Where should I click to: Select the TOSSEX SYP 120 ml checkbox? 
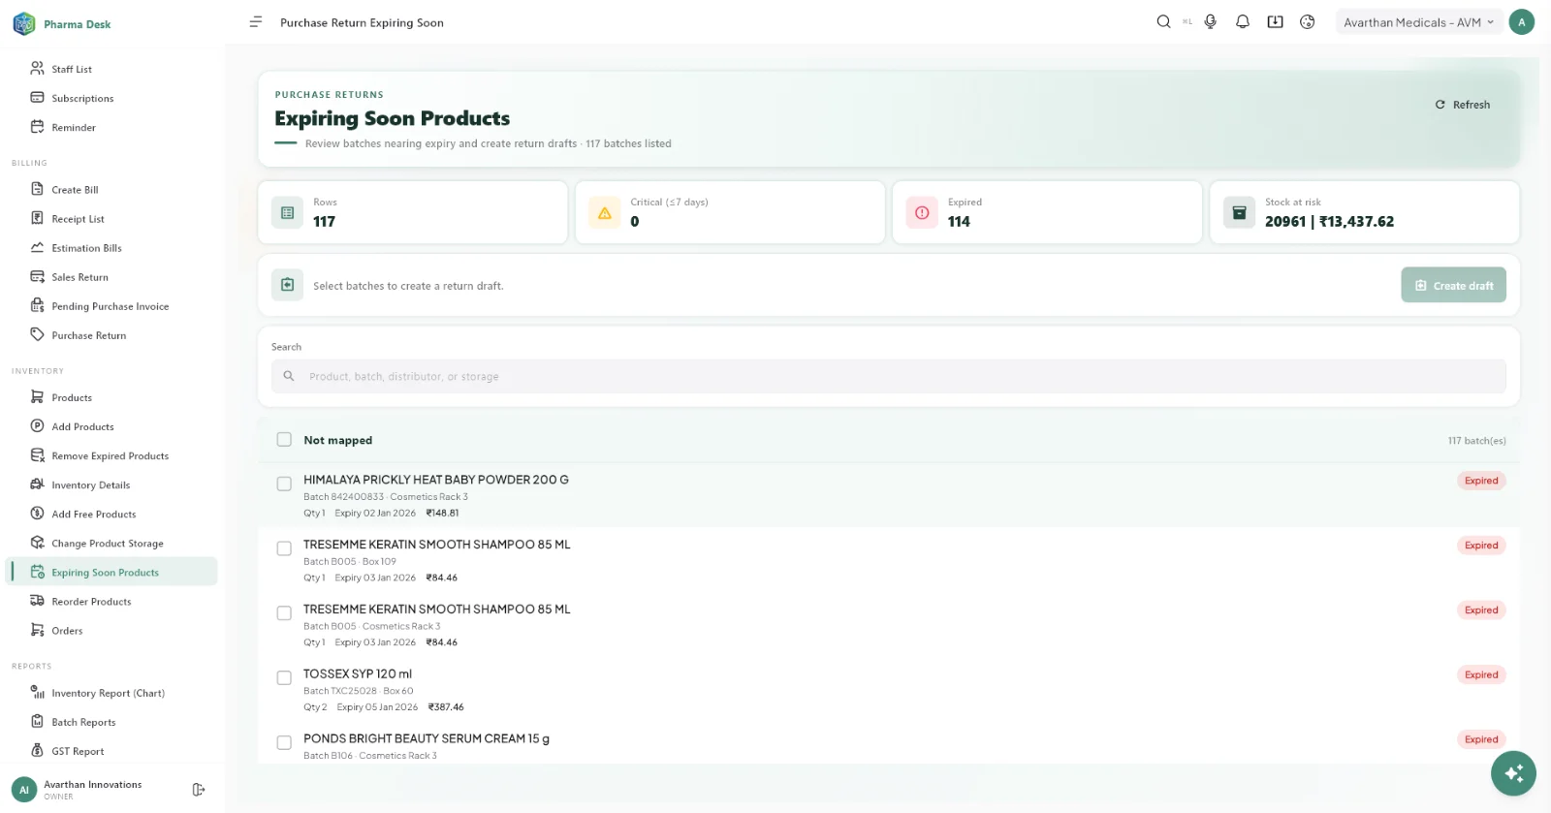click(x=284, y=678)
